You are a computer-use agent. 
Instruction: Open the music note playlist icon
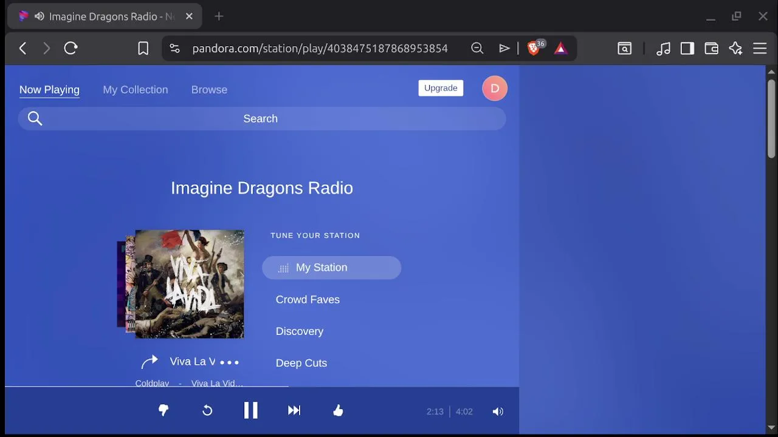663,49
